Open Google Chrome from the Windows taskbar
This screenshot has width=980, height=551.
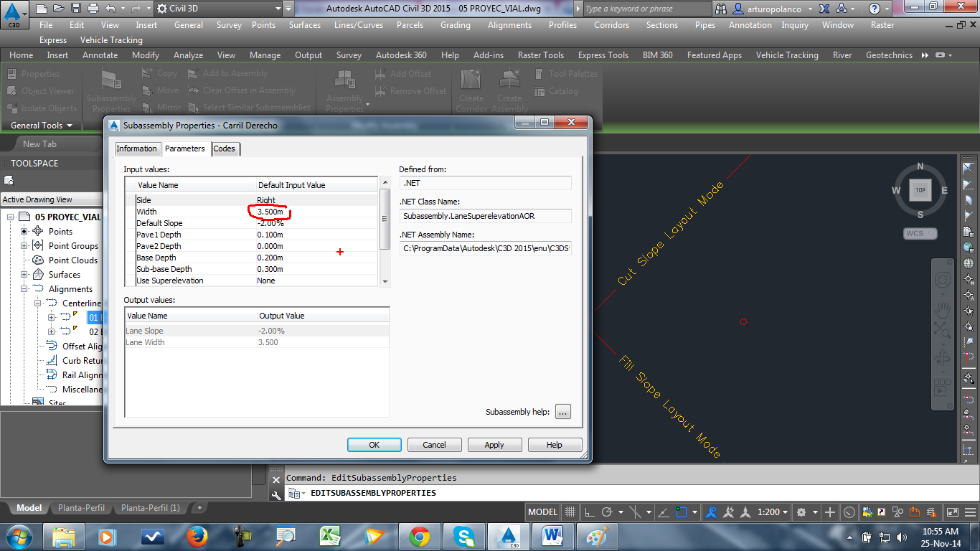point(420,536)
